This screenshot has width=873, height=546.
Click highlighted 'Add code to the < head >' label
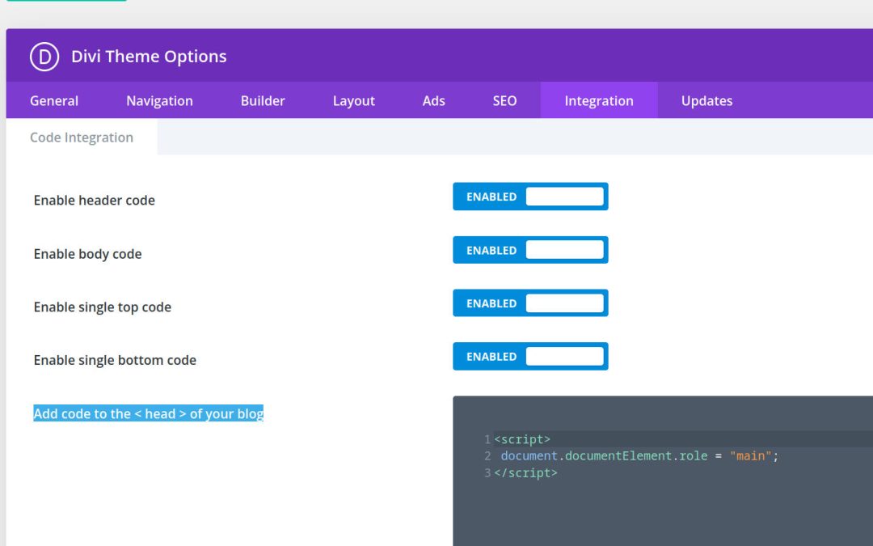click(x=148, y=413)
